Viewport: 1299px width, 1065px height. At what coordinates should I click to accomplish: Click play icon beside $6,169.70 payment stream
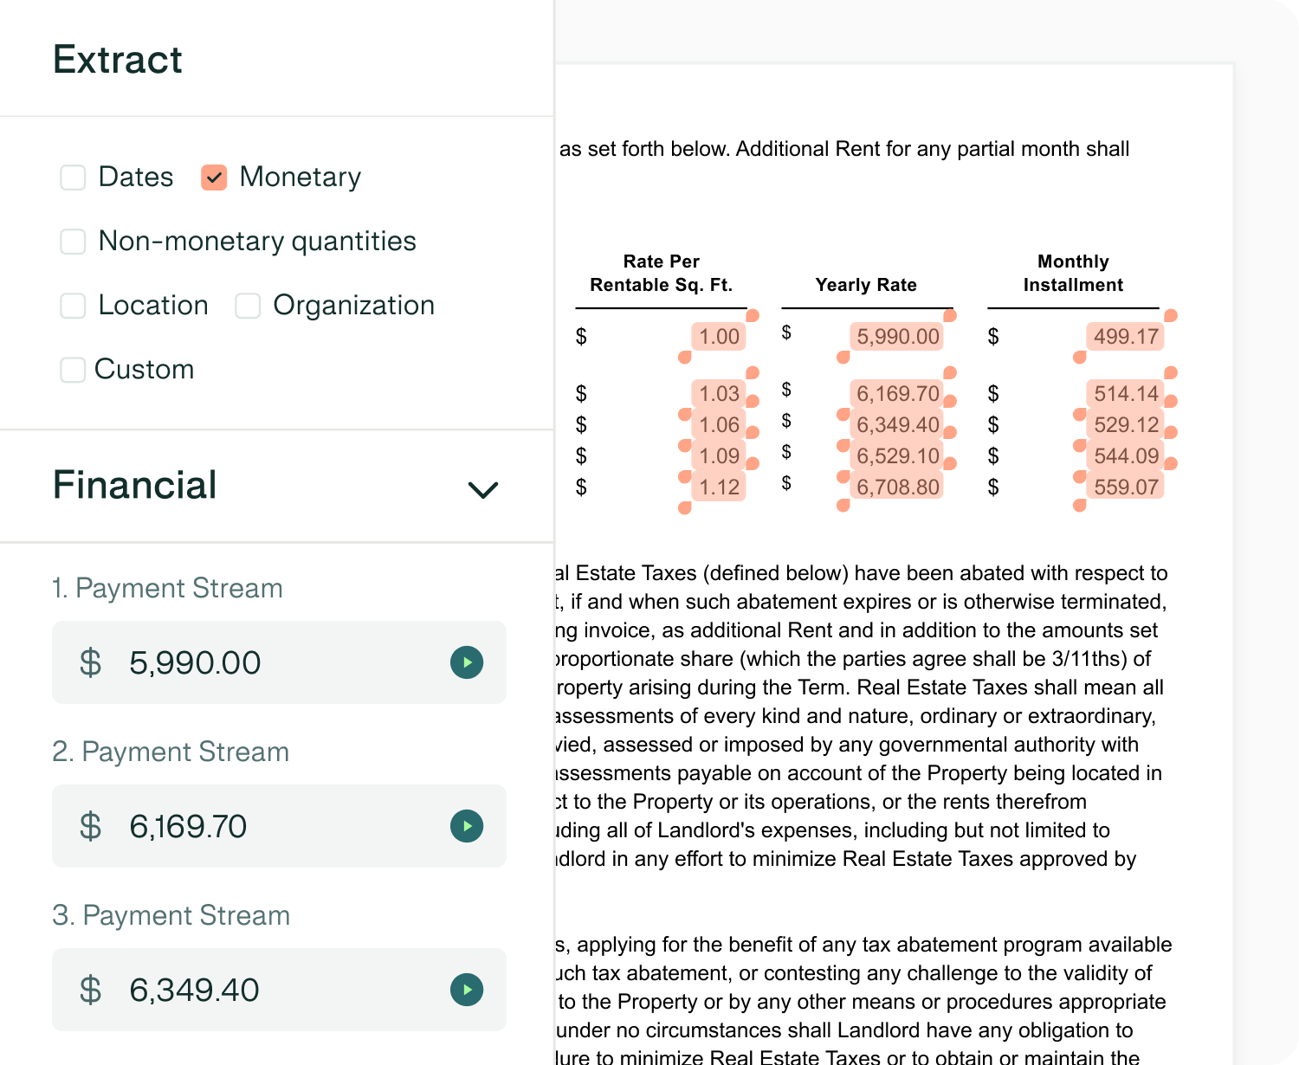[x=467, y=826]
